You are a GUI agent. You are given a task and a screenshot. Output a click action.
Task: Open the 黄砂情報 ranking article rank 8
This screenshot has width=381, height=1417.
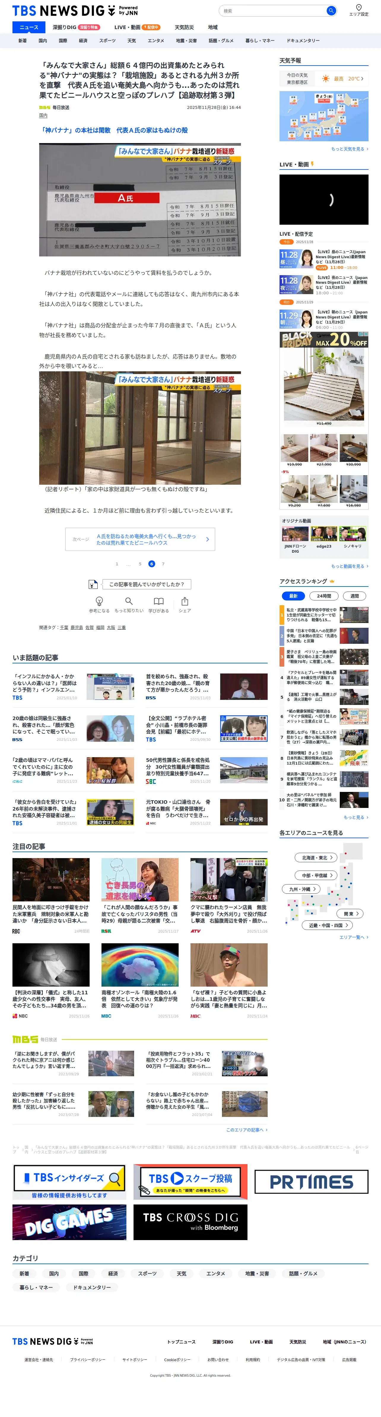324,759
